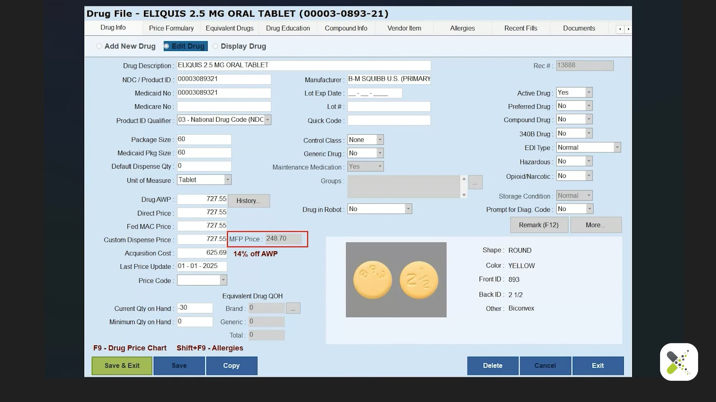Click the Remark (F12) button
This screenshot has height=402, width=716.
539,225
